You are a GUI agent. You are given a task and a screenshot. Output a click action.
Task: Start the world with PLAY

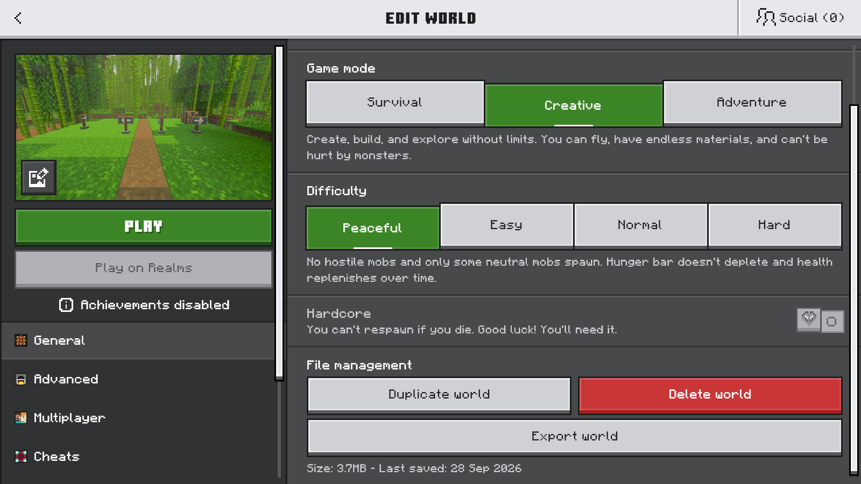click(144, 226)
